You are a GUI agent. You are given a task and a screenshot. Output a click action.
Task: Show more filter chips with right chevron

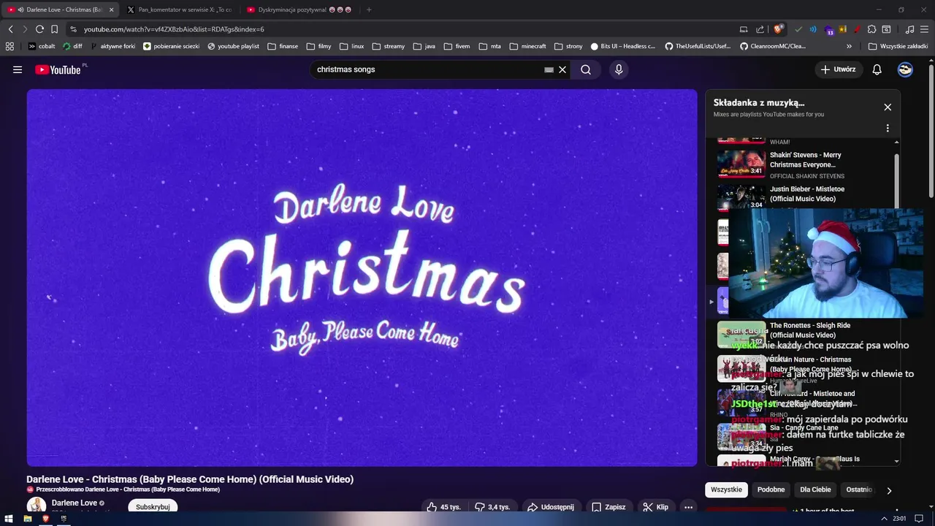pos(889,490)
